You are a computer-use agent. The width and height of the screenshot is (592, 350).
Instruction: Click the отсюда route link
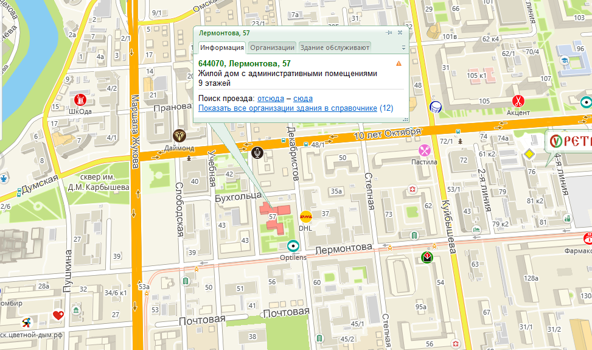(x=270, y=98)
